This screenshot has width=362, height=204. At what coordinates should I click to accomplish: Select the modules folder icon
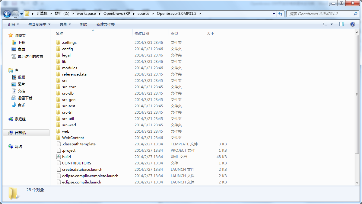click(x=59, y=68)
